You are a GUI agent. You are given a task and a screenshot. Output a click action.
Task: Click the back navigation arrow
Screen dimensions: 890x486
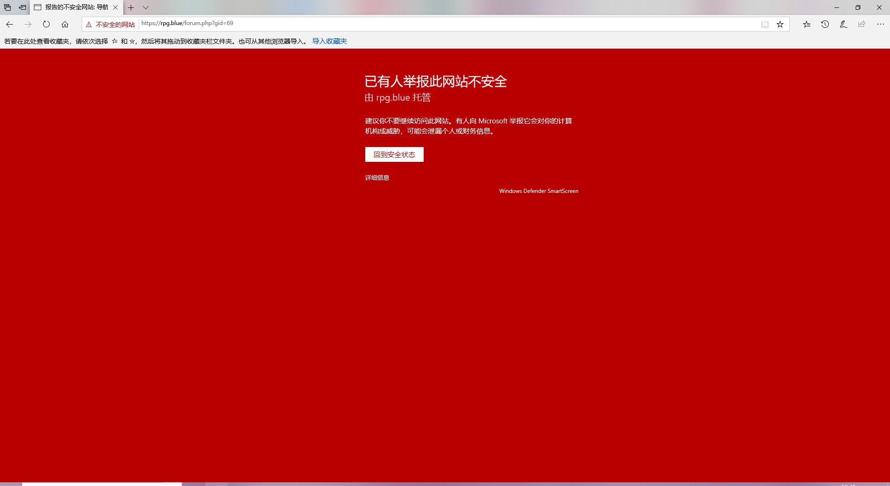(9, 24)
